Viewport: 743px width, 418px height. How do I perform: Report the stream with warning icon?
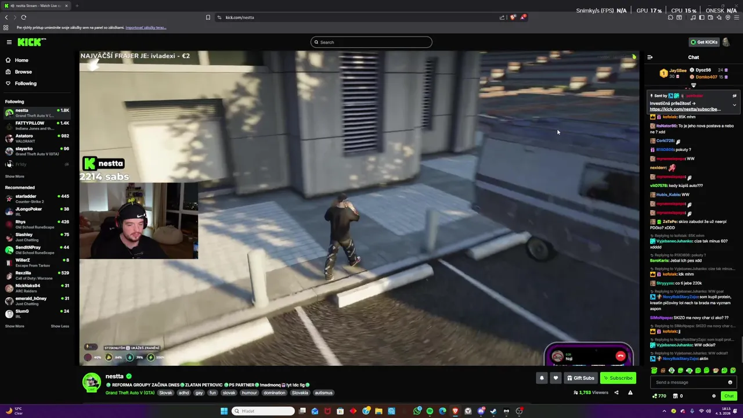[630, 392]
